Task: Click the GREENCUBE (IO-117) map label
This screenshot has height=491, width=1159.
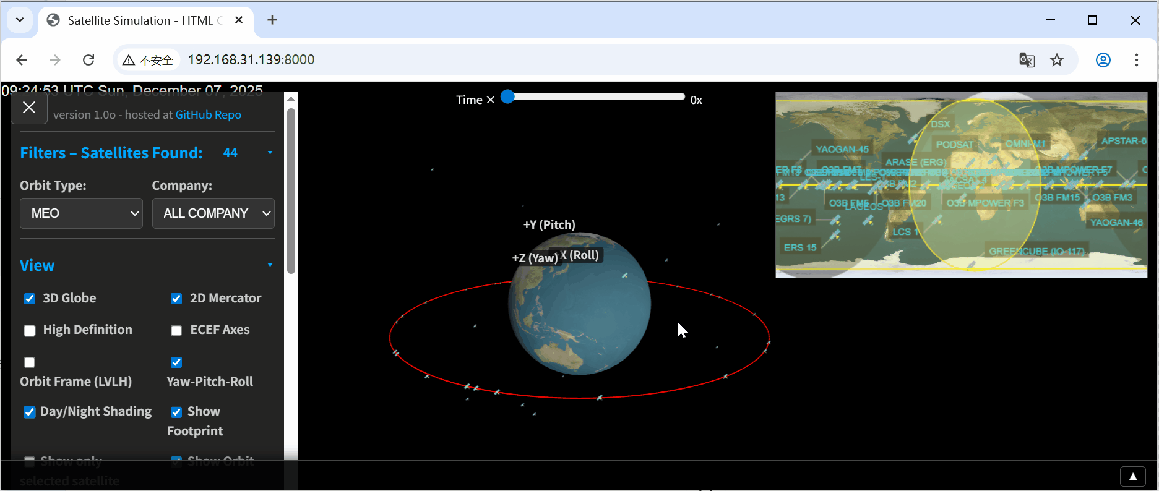Action: point(1037,251)
